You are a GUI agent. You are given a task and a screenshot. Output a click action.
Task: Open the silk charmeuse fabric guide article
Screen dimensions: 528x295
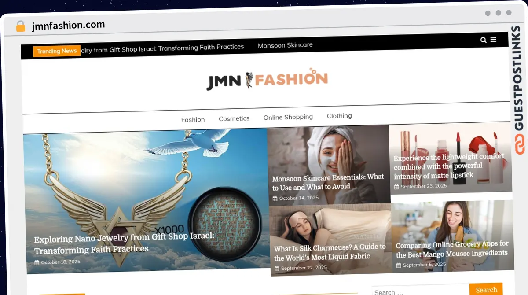tap(329, 252)
